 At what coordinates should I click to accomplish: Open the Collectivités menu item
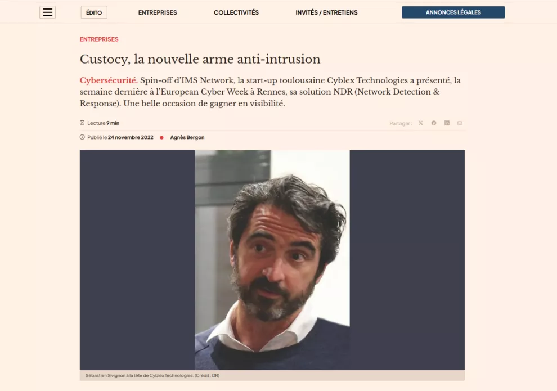pyautogui.click(x=236, y=12)
